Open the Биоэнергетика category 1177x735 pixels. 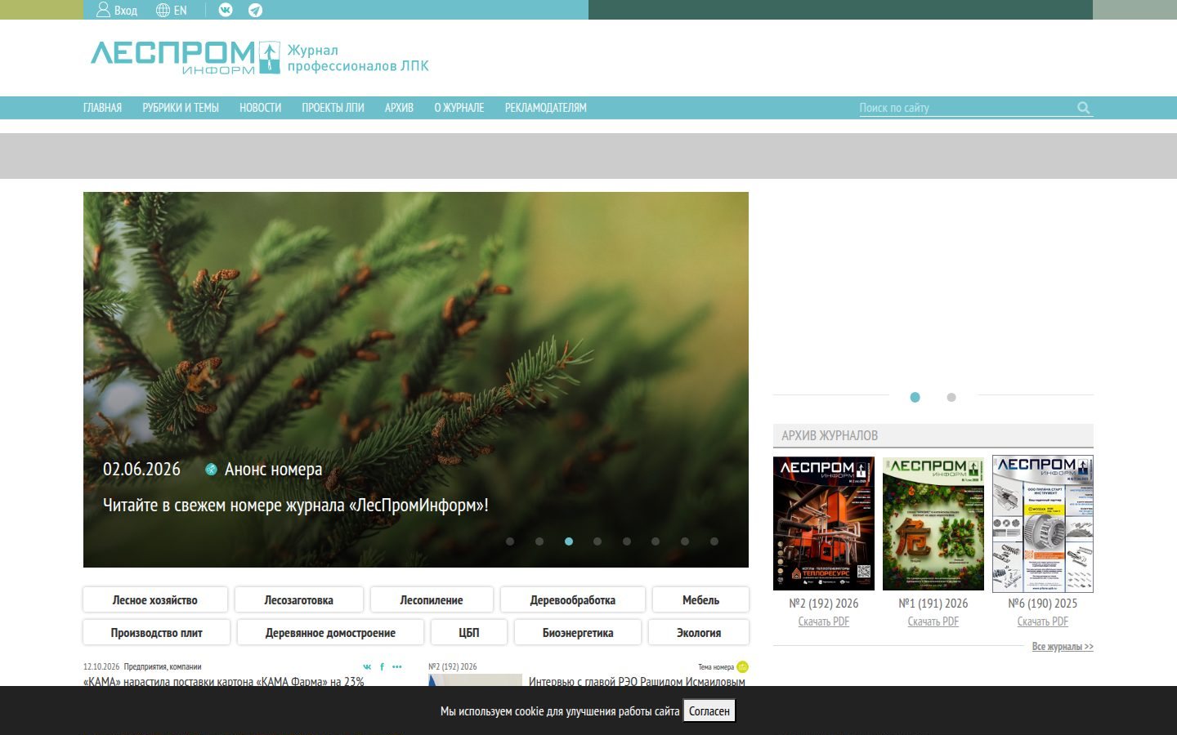coord(578,633)
